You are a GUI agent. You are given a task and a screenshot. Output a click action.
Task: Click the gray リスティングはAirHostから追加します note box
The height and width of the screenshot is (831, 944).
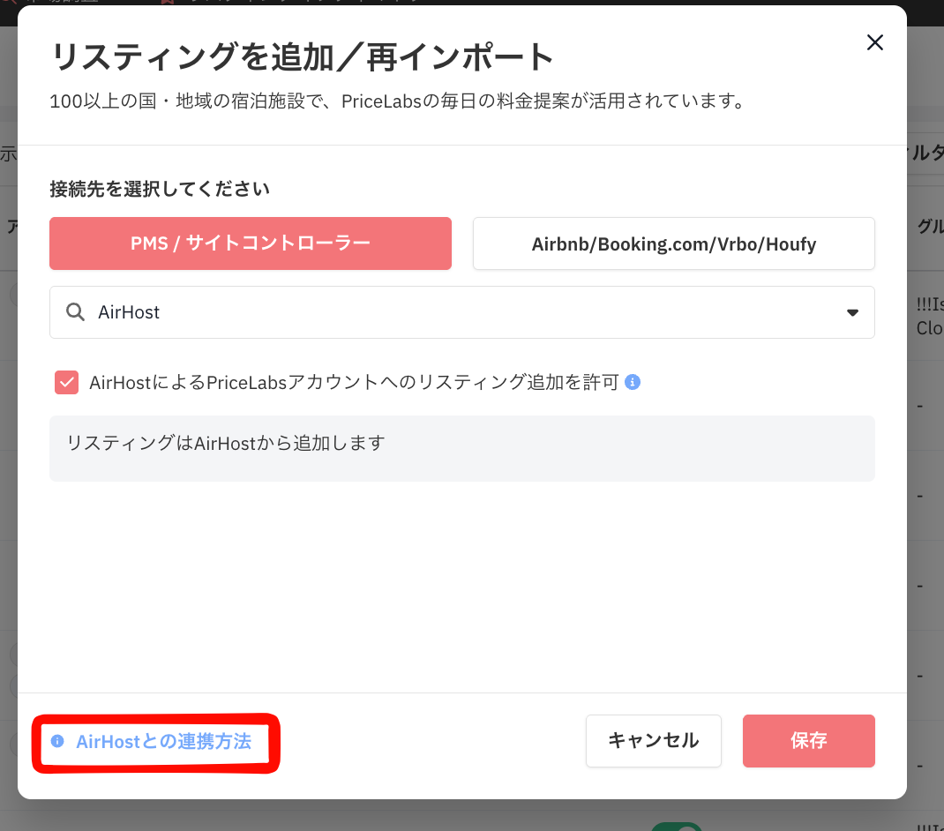point(461,448)
